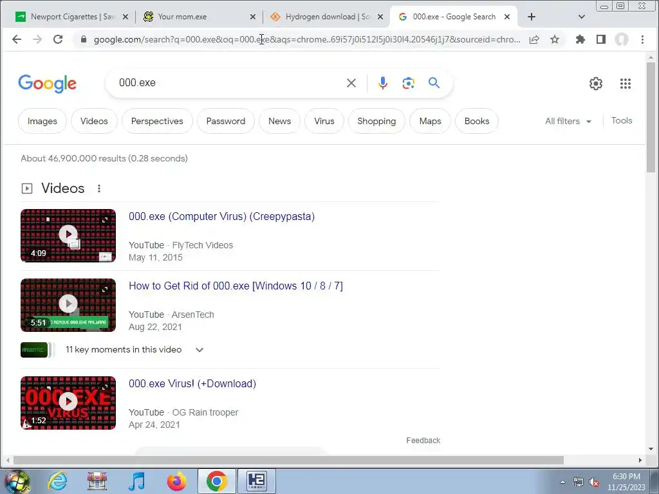
Task: Open a new tab with the plus button
Action: pos(531,17)
